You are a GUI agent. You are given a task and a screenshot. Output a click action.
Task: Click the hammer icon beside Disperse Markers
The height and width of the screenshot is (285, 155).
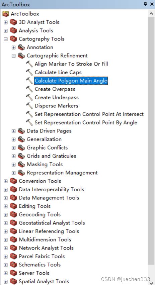(x=29, y=106)
